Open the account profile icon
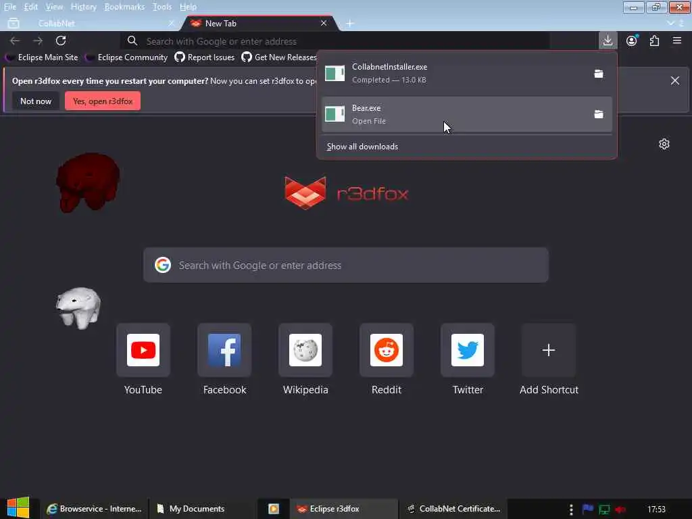 [632, 41]
